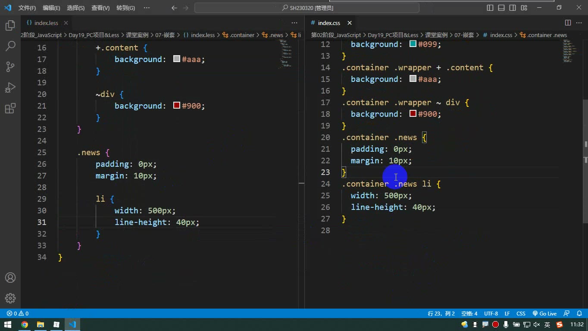Open the Manage gear settings icon
588x331 pixels.
tap(10, 298)
